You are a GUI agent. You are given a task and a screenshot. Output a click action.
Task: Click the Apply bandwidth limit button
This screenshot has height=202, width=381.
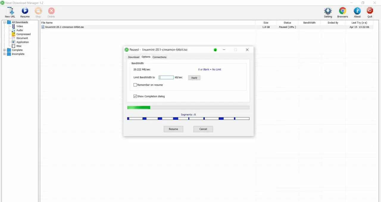194,78
